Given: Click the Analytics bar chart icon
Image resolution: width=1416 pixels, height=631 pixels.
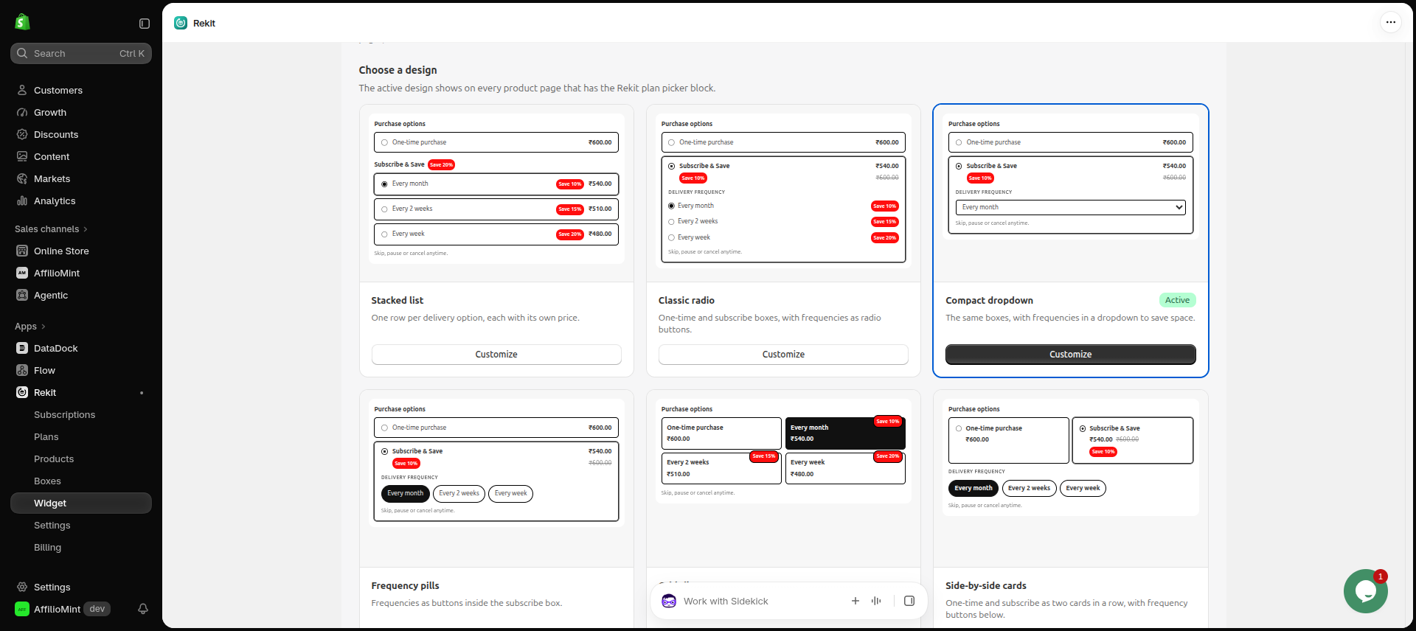Looking at the screenshot, I should (x=22, y=201).
